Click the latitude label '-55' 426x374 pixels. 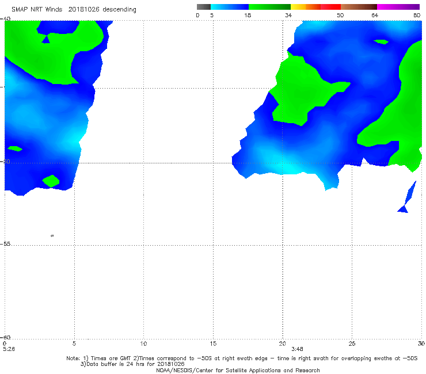[5, 244]
